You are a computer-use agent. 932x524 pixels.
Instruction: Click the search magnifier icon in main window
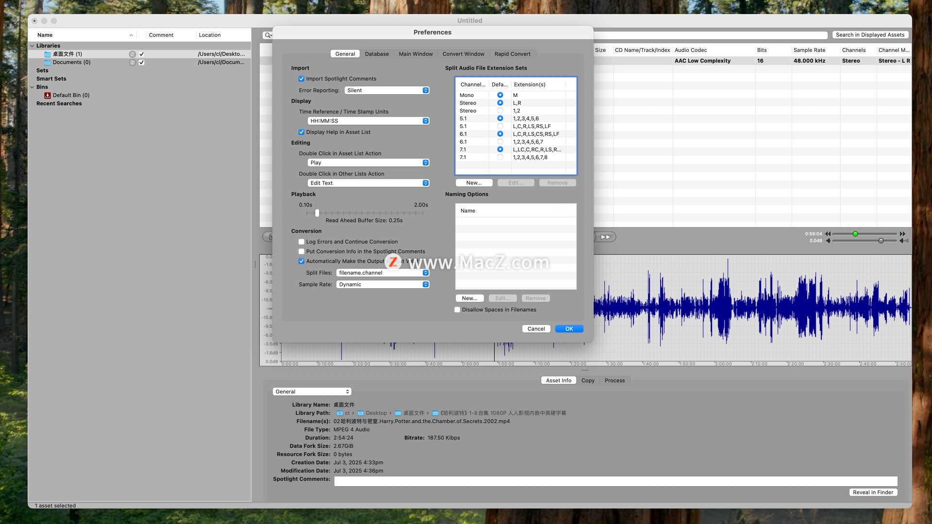[x=267, y=35]
